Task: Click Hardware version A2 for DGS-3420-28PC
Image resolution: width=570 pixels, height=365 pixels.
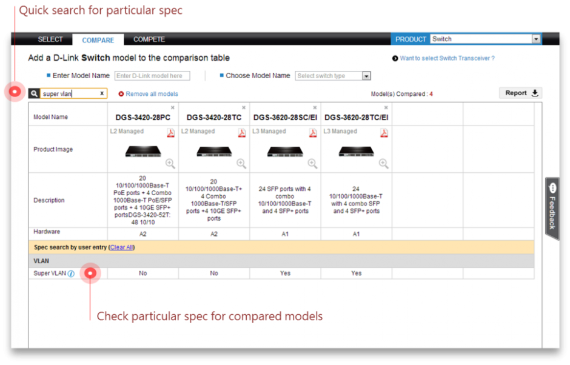Action: (x=143, y=234)
